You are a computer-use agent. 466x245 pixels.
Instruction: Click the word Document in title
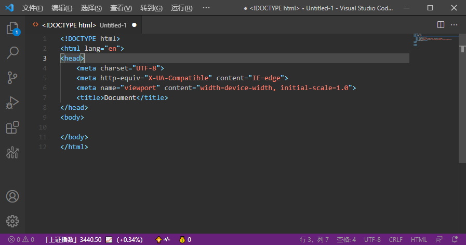[120, 97]
